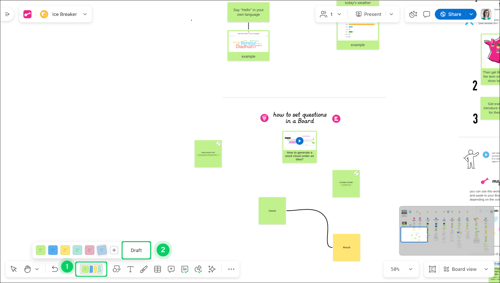The image size is (500, 283).
Task: Click the Present button
Action: [368, 14]
